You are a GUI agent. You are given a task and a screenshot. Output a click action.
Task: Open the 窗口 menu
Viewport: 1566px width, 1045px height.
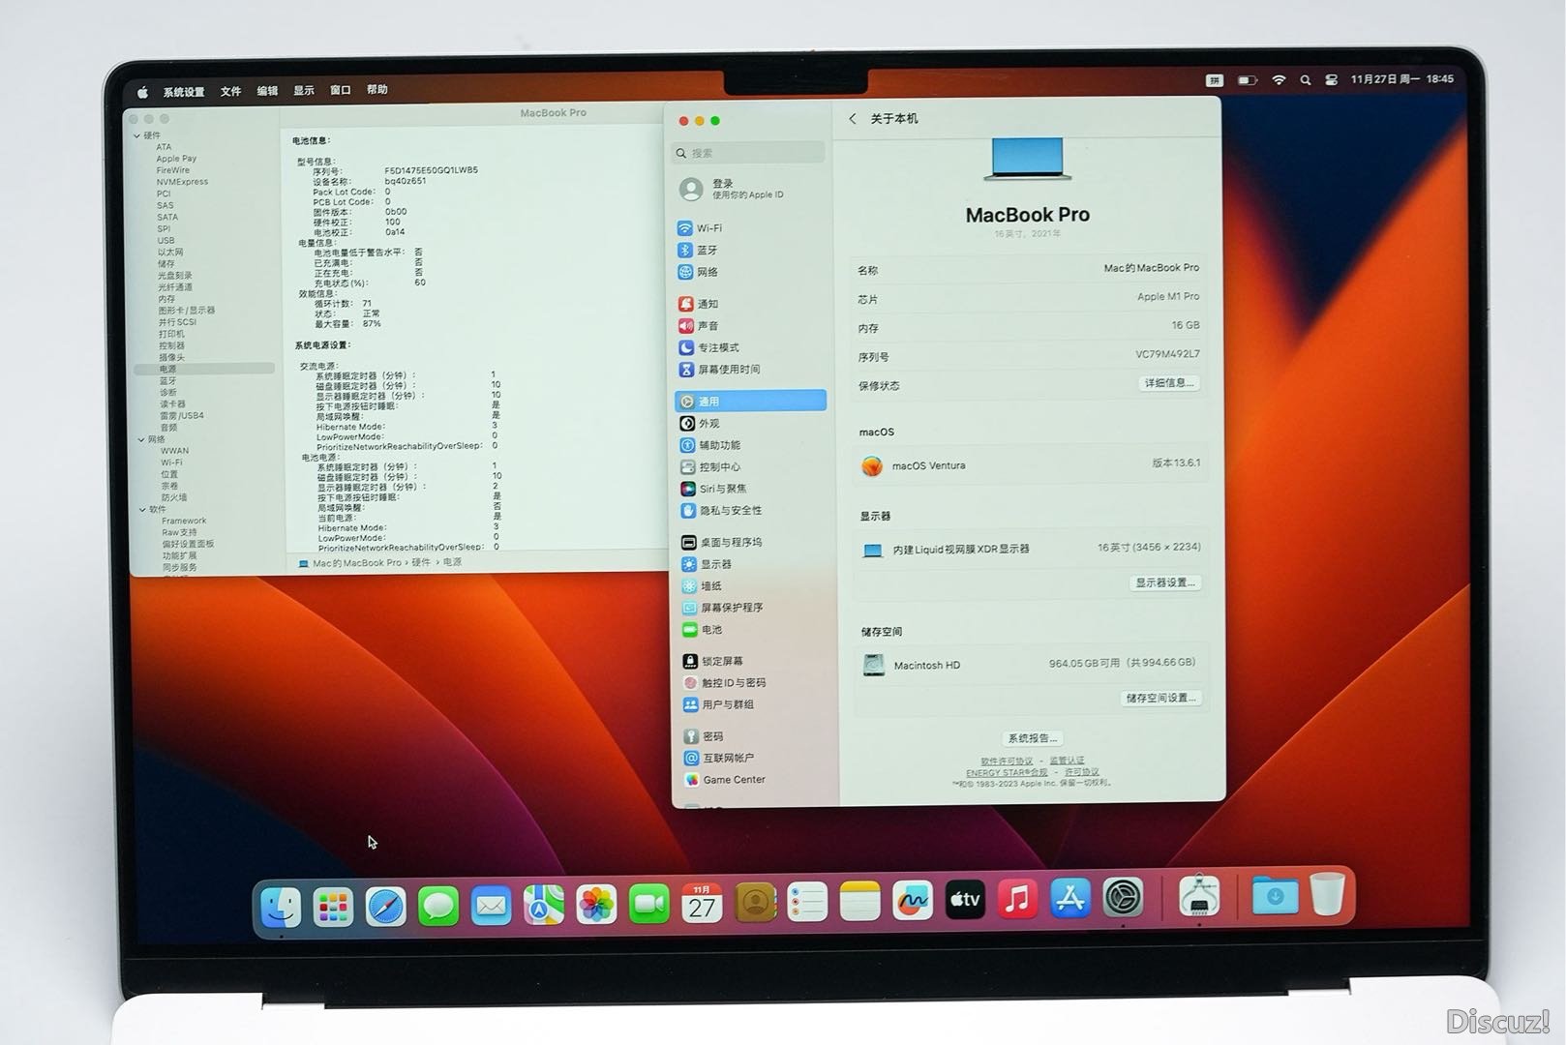[x=341, y=90]
